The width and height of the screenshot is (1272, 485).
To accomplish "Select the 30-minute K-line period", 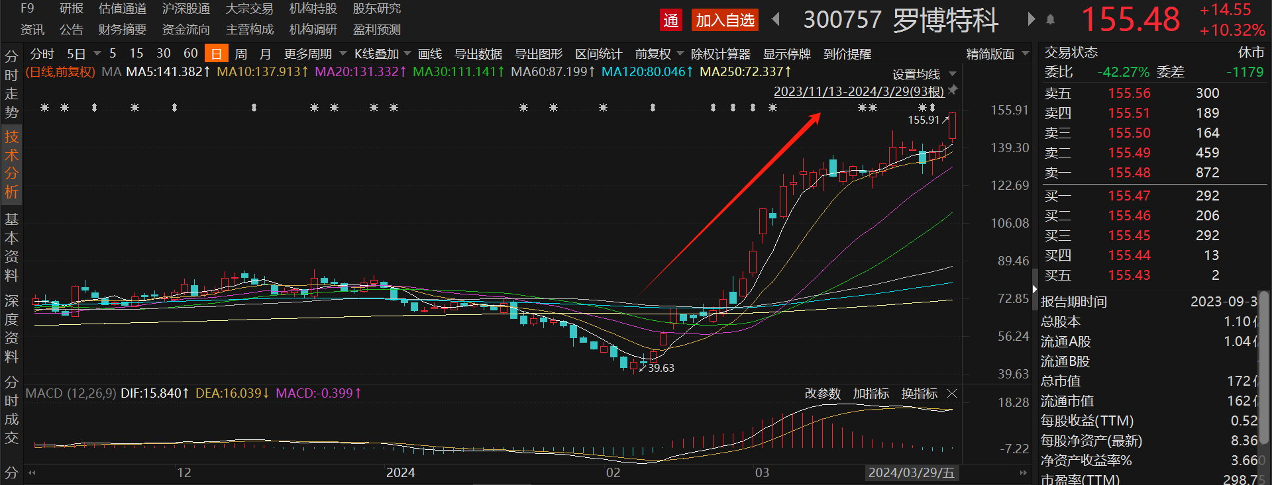I will coord(164,54).
